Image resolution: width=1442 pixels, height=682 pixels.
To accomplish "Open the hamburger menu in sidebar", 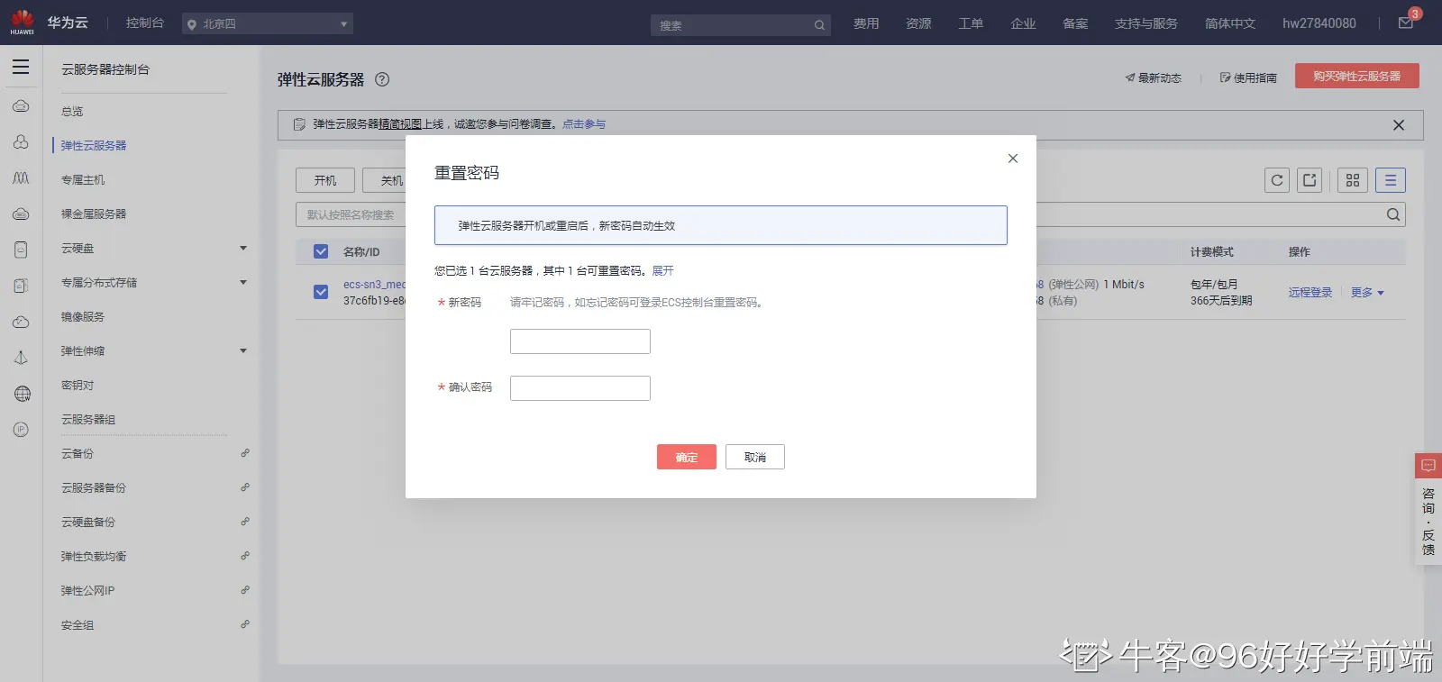I will point(21,67).
